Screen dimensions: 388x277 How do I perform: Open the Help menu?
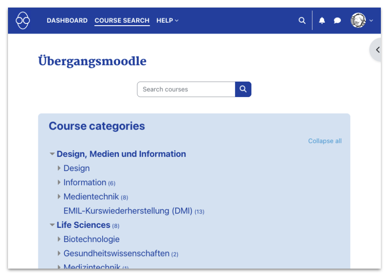(x=167, y=21)
